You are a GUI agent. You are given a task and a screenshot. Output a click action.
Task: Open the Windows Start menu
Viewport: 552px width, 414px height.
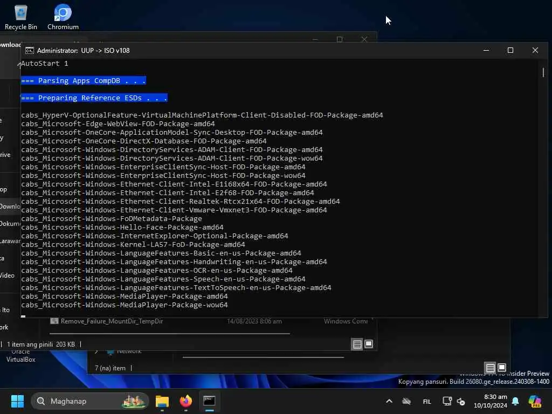[17, 401]
